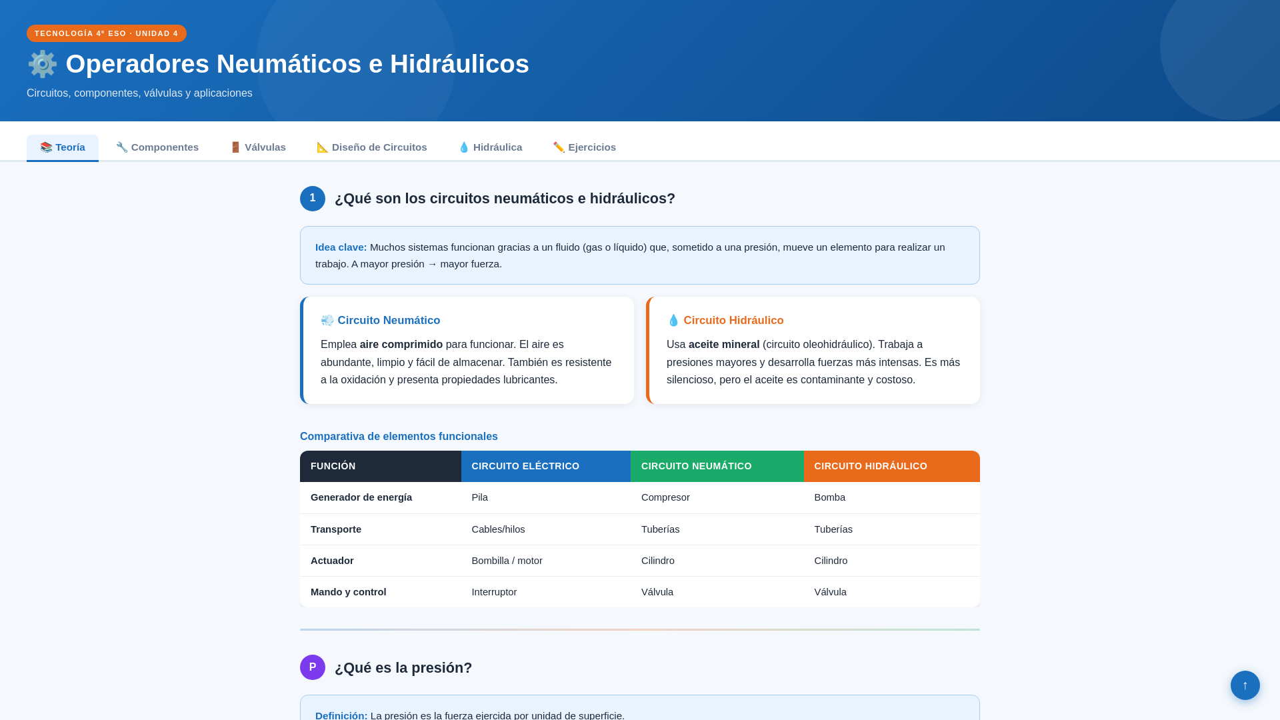This screenshot has width=1280, height=720.
Task: Click the gear icon beside the page title
Action: (43, 64)
